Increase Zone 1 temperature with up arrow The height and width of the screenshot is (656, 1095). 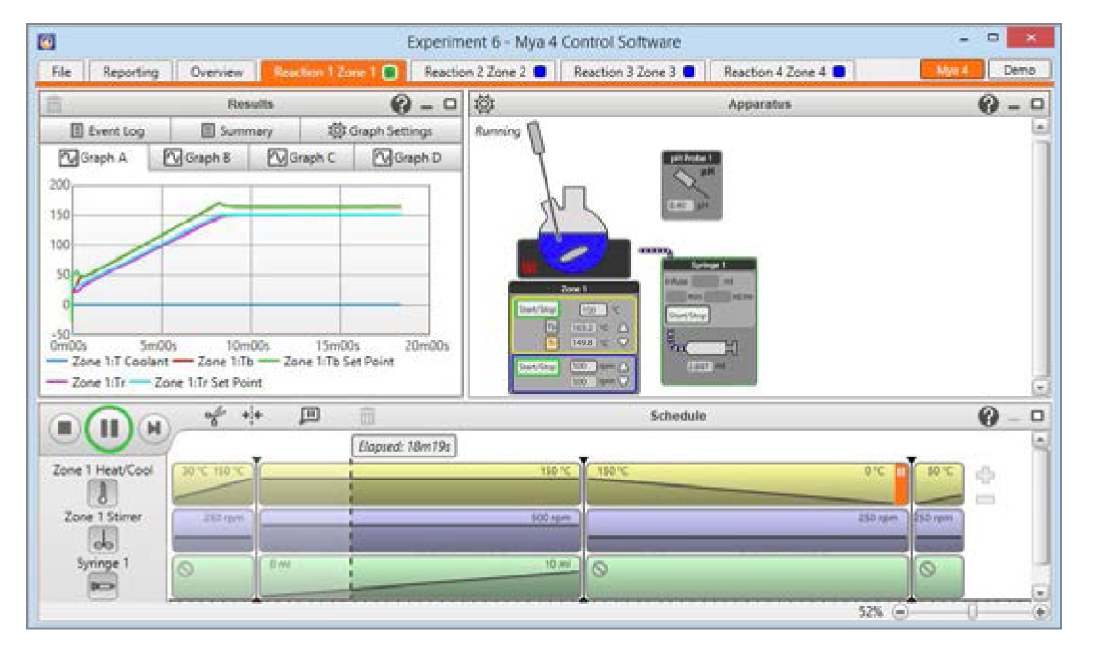623,327
